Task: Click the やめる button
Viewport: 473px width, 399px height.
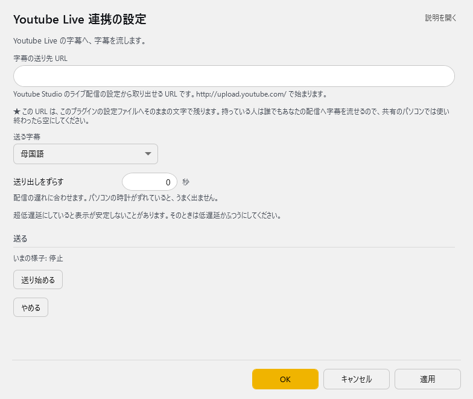Action: pos(31,307)
